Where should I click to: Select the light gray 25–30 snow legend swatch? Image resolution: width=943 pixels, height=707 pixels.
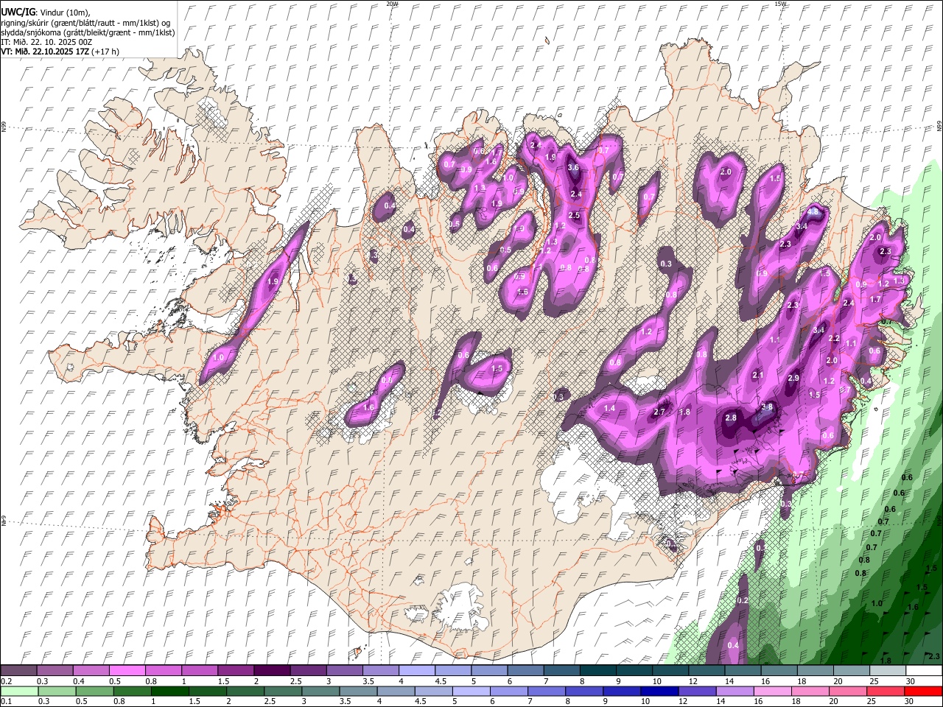pos(887,671)
